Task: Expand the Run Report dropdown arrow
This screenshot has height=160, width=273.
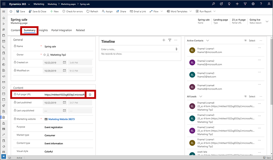Action: [215, 11]
